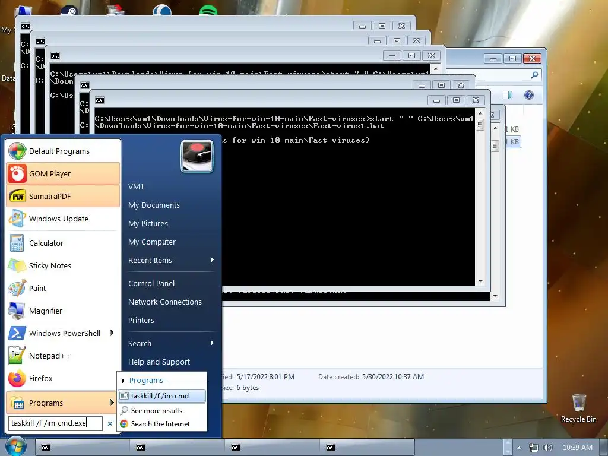Launch Paint
608x456 pixels.
(63, 288)
